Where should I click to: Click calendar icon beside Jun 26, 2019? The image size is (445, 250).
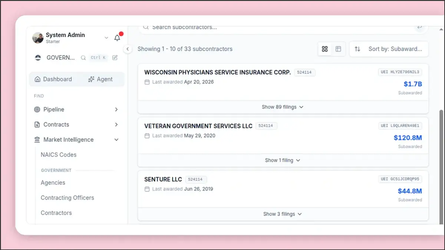147,189
